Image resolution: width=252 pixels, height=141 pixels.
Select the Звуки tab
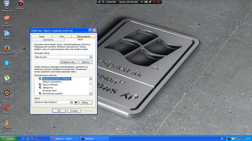80,39
